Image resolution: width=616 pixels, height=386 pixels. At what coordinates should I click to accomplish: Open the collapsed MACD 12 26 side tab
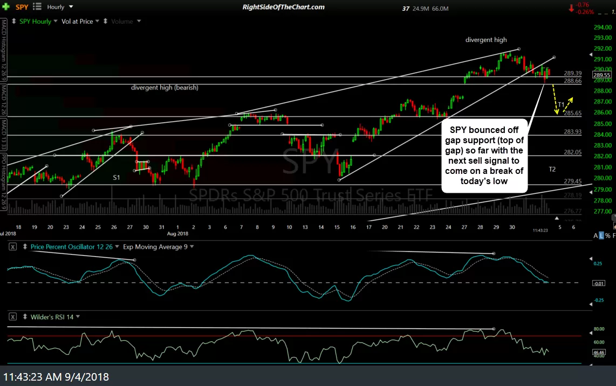(4, 100)
